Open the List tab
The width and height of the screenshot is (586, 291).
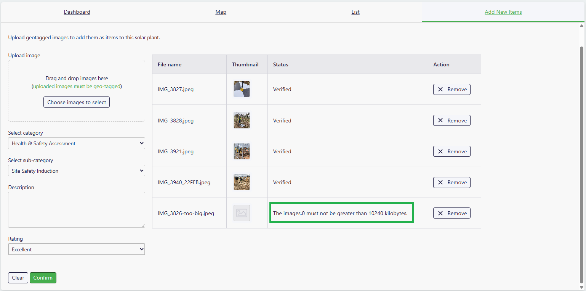pyautogui.click(x=355, y=12)
